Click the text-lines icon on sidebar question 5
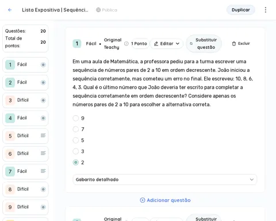Image resolution: width=276 pixels, height=221 pixels. (x=43, y=135)
